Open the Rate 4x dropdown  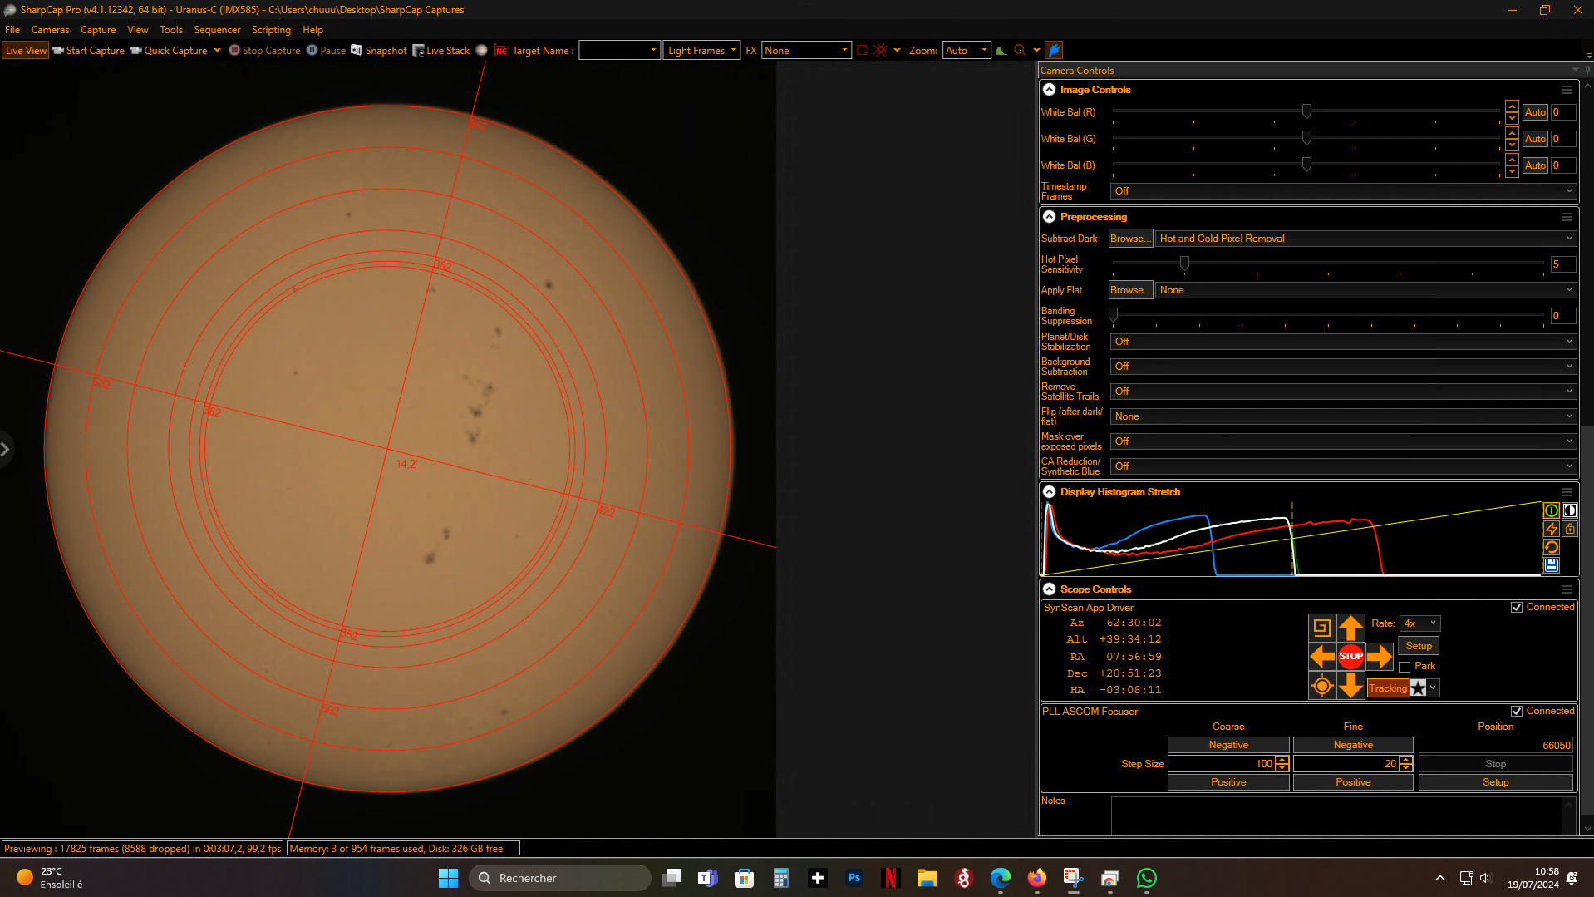[x=1419, y=623]
